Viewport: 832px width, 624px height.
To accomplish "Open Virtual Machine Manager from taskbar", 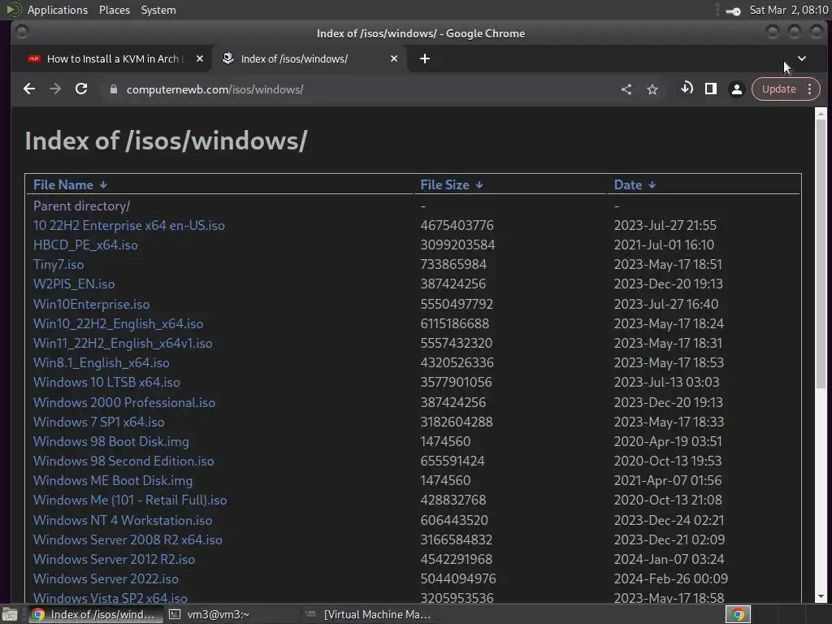I will click(369, 614).
